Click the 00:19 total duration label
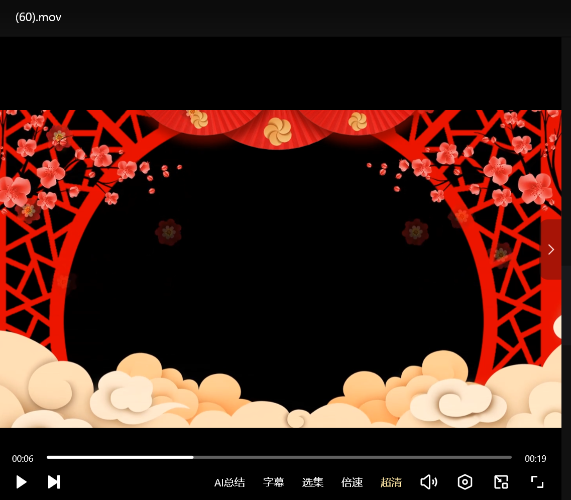 tap(535, 459)
